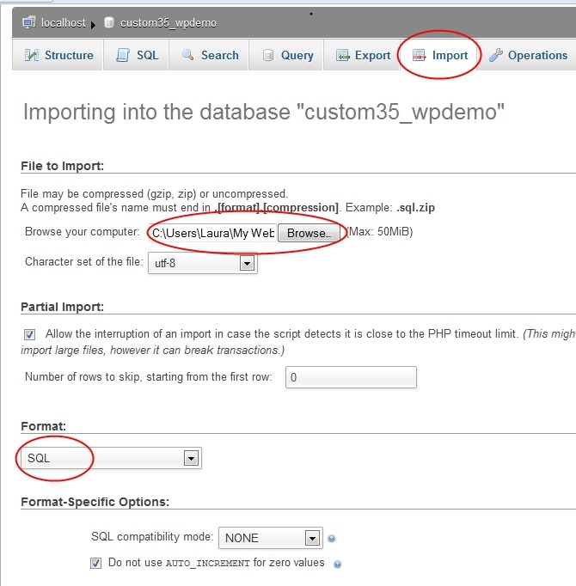The image size is (576, 586).
Task: Switch to the SQL tab
Action: click(x=136, y=55)
